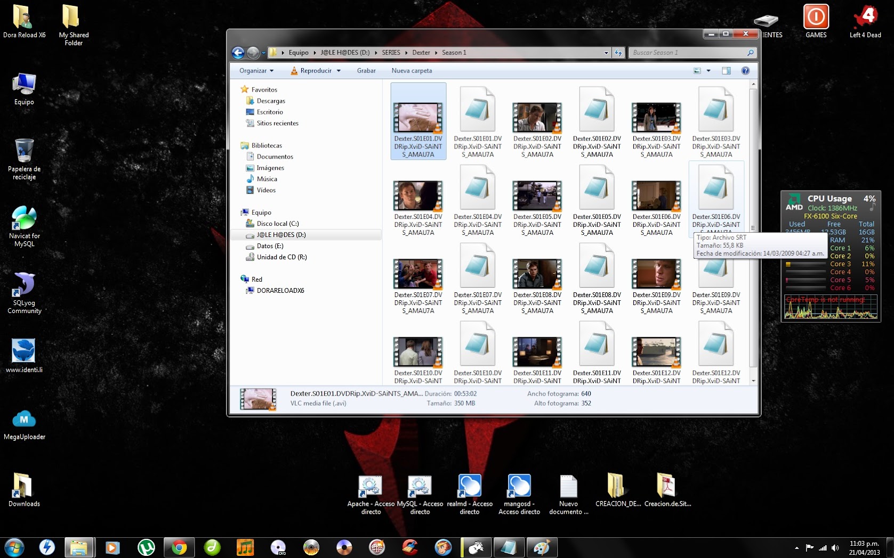Select the MySQL - Acceso directo shortcut
Image resolution: width=894 pixels, height=558 pixels.
[x=420, y=495]
